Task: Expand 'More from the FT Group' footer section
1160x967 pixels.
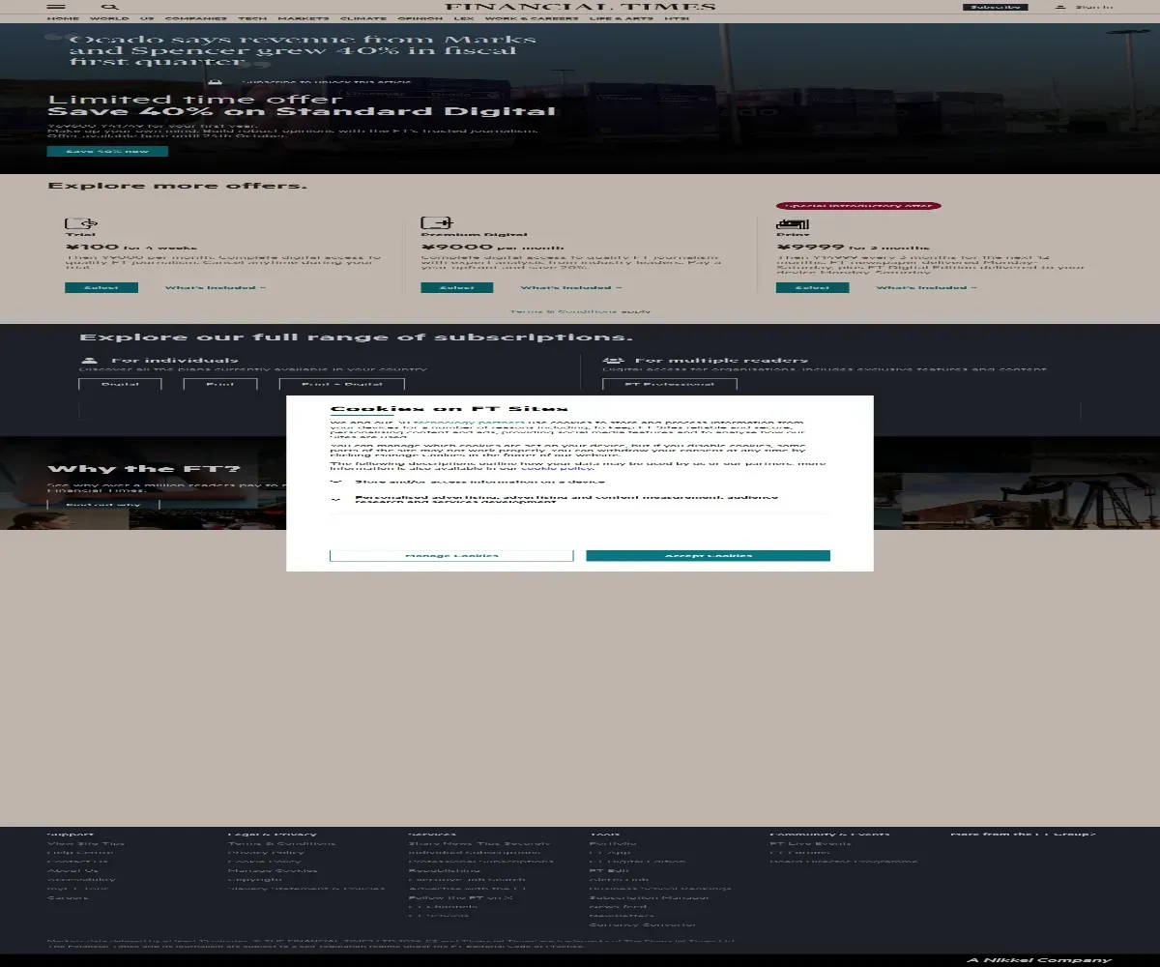Action: [1023, 834]
